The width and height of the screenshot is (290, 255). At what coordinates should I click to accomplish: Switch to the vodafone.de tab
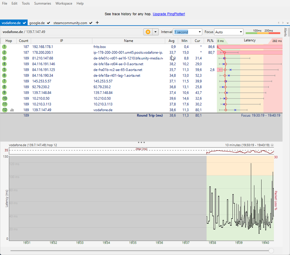click(14, 23)
